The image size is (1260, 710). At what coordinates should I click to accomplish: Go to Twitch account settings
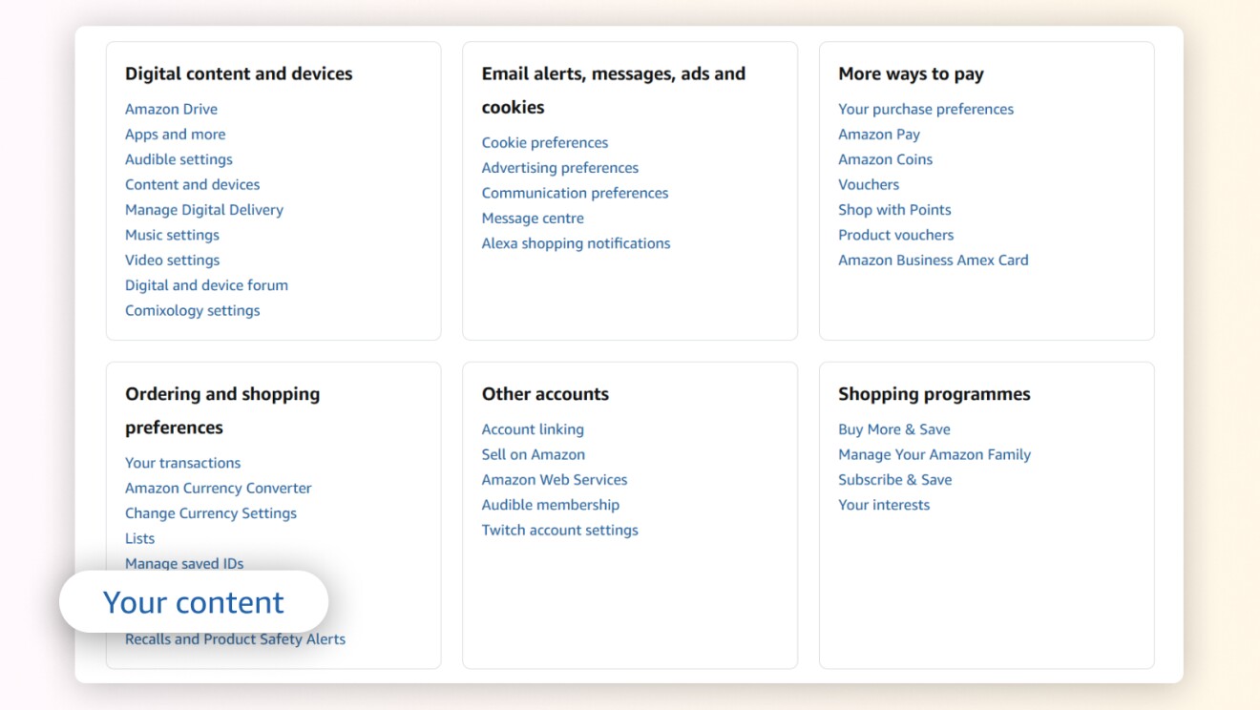(x=560, y=530)
